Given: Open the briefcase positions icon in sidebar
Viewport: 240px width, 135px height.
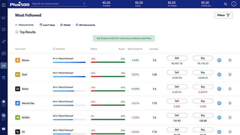Looking at the screenshot, I should click(x=4, y=54).
